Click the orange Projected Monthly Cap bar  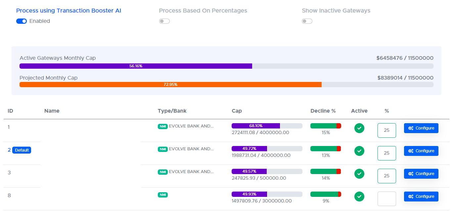point(170,85)
